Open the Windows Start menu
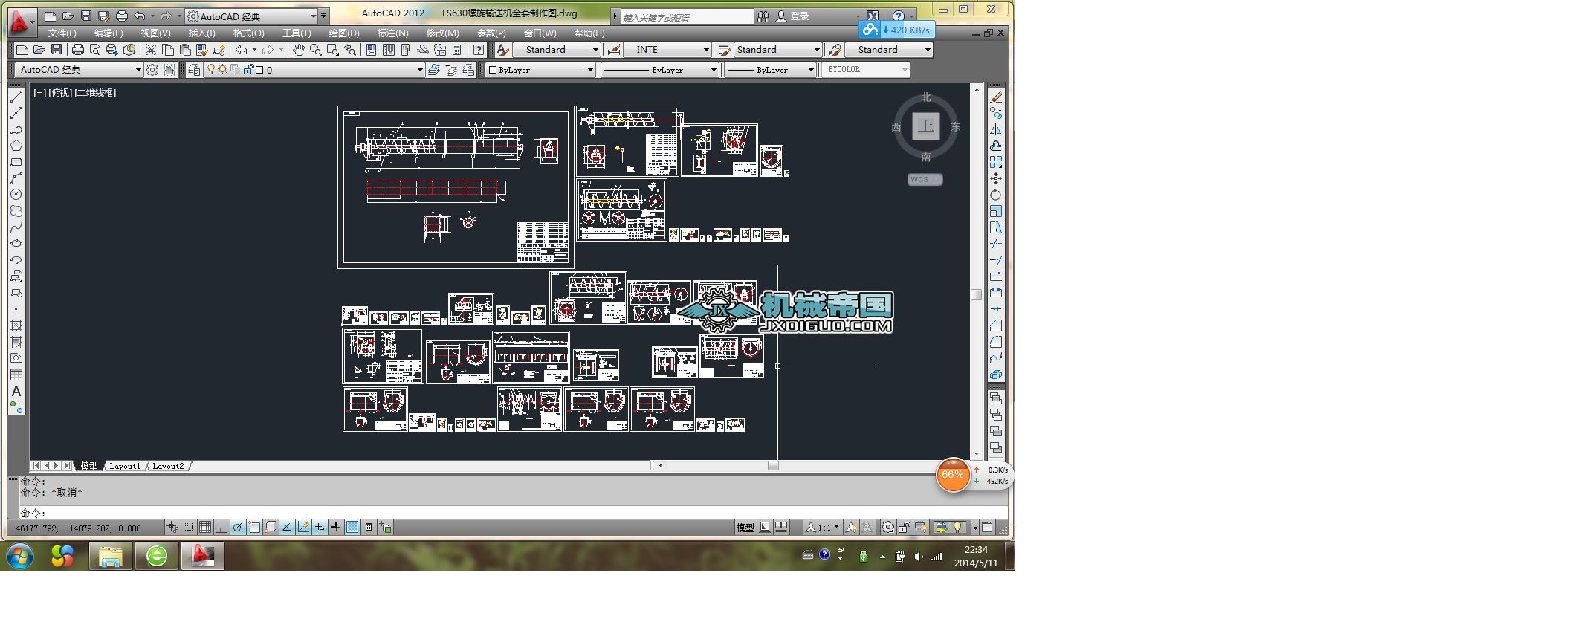1572x622 pixels. pyautogui.click(x=20, y=556)
